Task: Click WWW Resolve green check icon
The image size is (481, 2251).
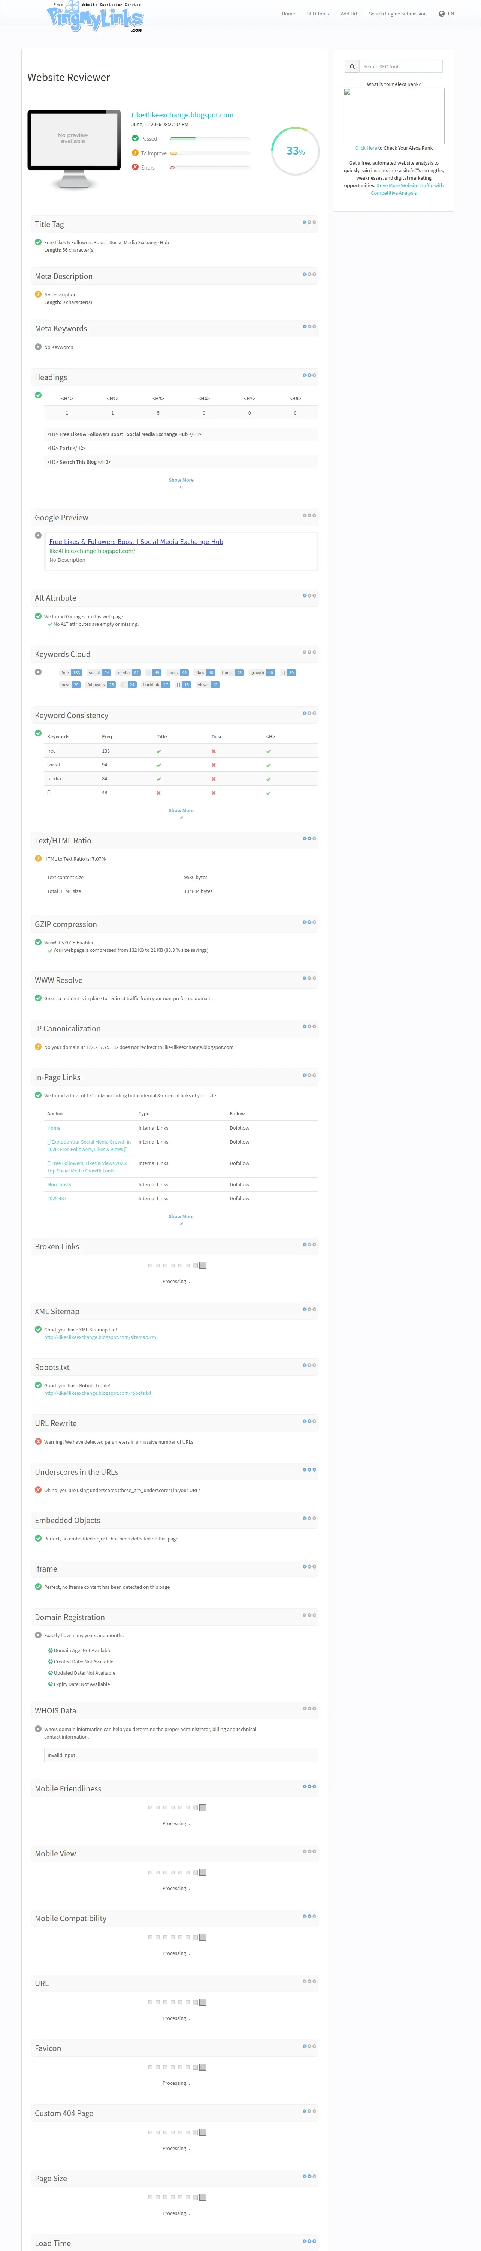Action: (x=39, y=998)
